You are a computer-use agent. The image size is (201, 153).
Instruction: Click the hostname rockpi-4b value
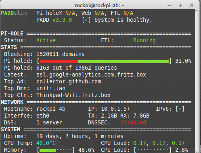(51, 109)
